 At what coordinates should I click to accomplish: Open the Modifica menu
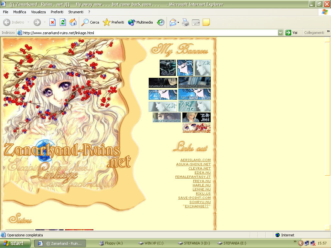pyautogui.click(x=20, y=12)
